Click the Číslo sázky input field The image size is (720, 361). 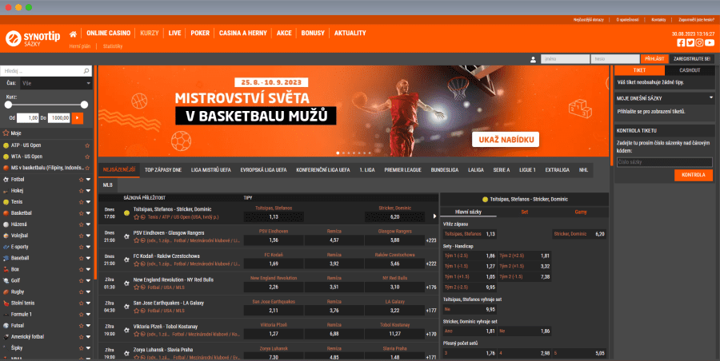coord(664,162)
